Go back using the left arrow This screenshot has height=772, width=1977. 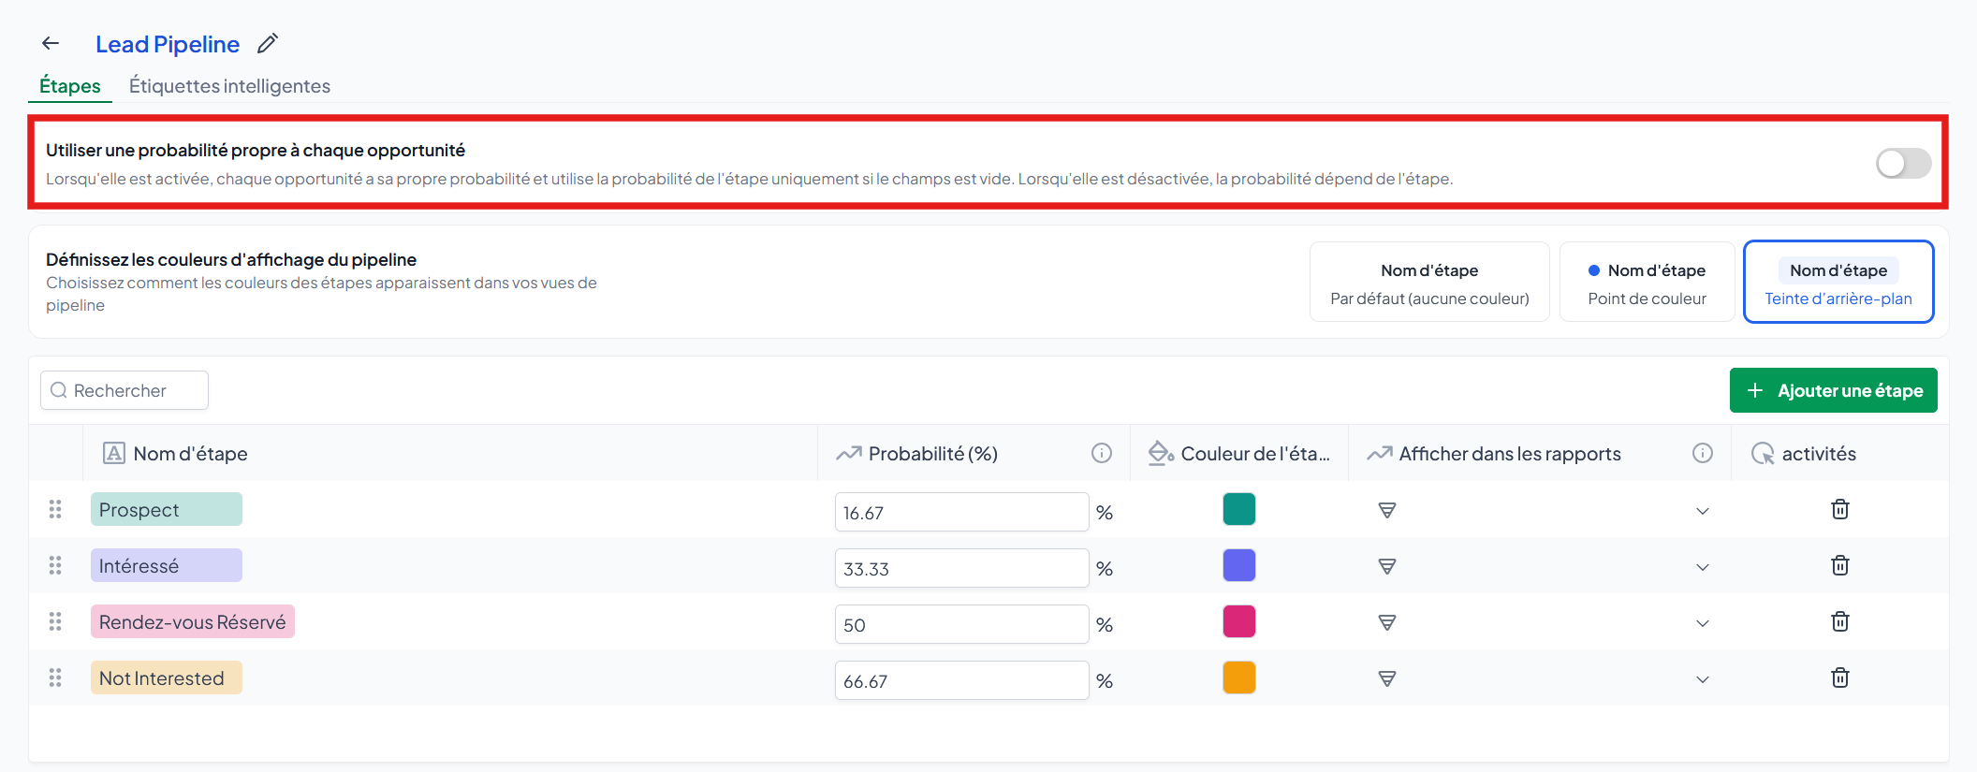click(x=51, y=43)
